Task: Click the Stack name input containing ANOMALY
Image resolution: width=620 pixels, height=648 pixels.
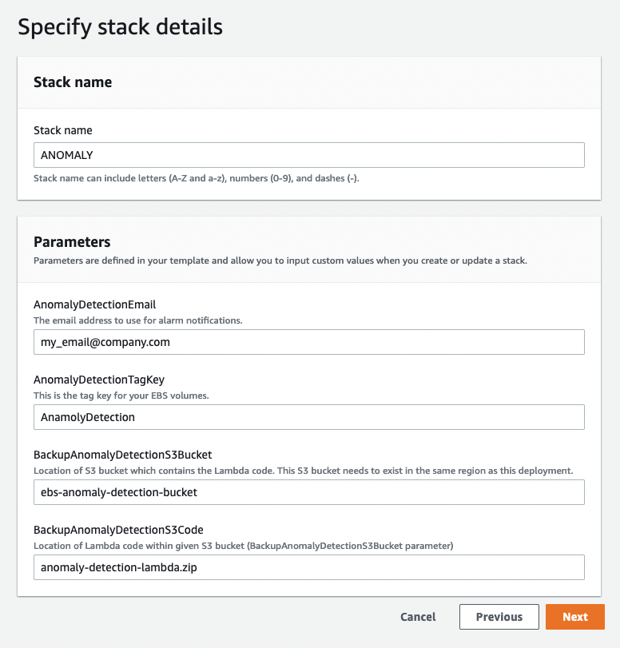Action: (308, 155)
